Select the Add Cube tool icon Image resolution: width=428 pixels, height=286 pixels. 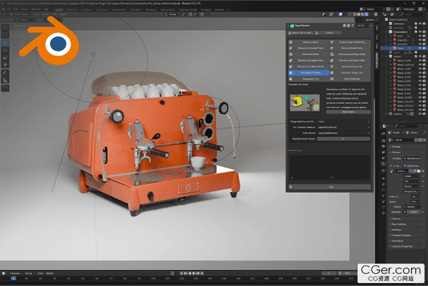click(5, 88)
